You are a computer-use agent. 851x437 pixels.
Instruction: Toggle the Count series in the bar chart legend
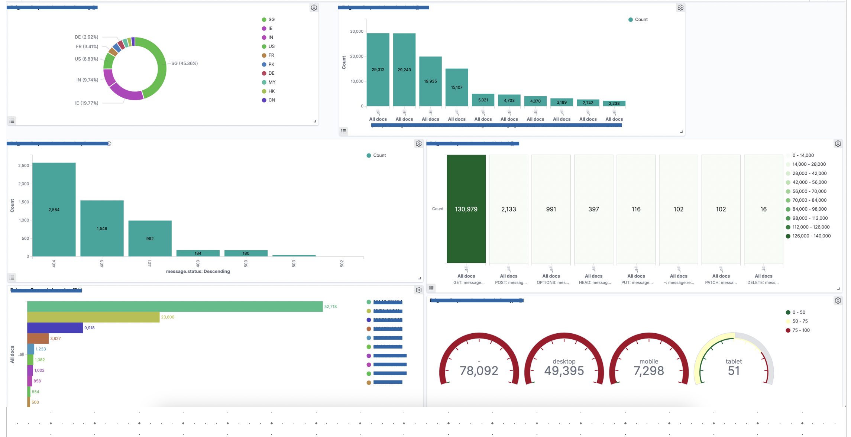point(641,19)
